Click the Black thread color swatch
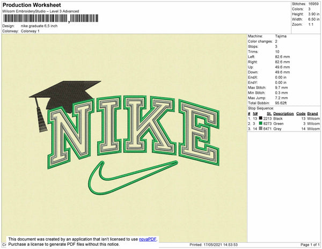This screenshot has height=249, width=322. click(x=261, y=118)
